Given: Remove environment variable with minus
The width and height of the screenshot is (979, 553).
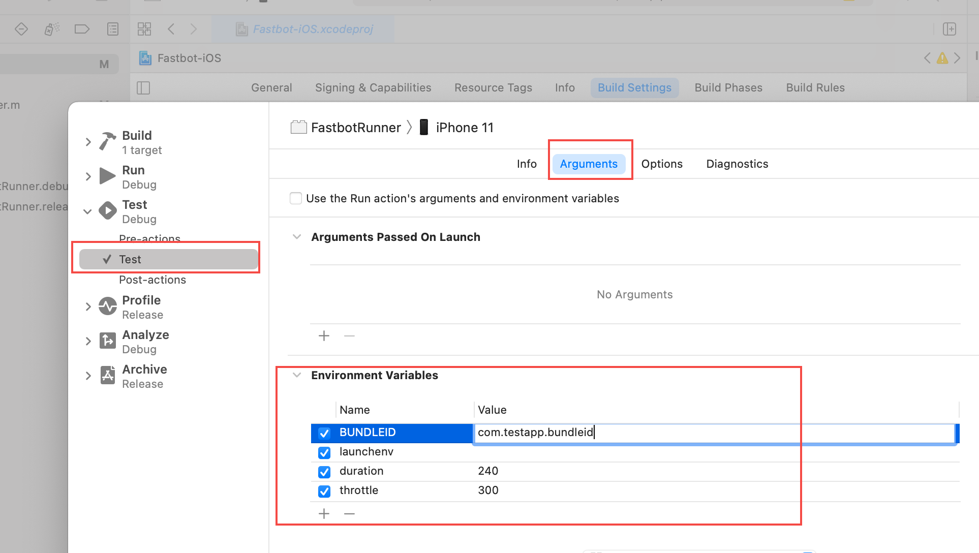Looking at the screenshot, I should [349, 513].
